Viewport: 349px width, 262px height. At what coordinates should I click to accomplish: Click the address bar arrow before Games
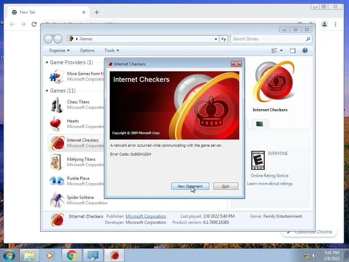pyautogui.click(x=77, y=39)
